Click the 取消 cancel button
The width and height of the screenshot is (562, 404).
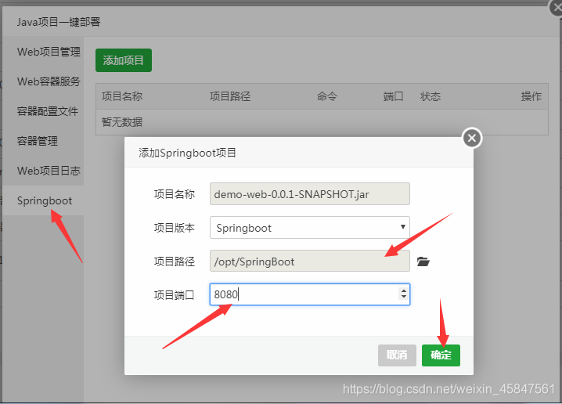tap(397, 355)
